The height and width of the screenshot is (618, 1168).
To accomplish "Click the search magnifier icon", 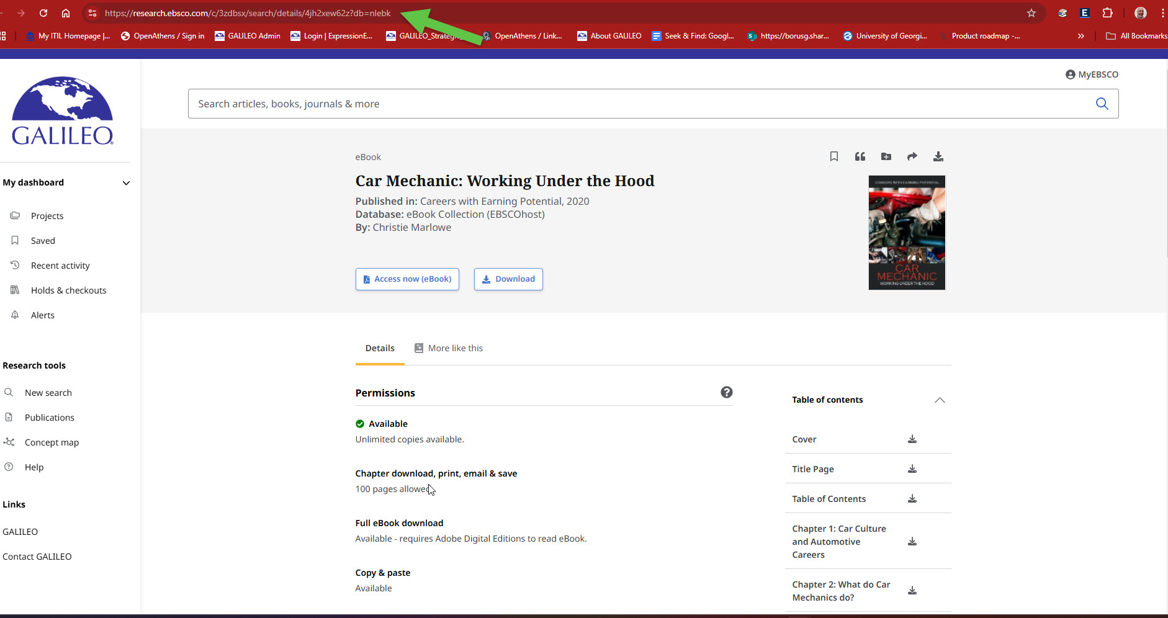I will click(1102, 104).
